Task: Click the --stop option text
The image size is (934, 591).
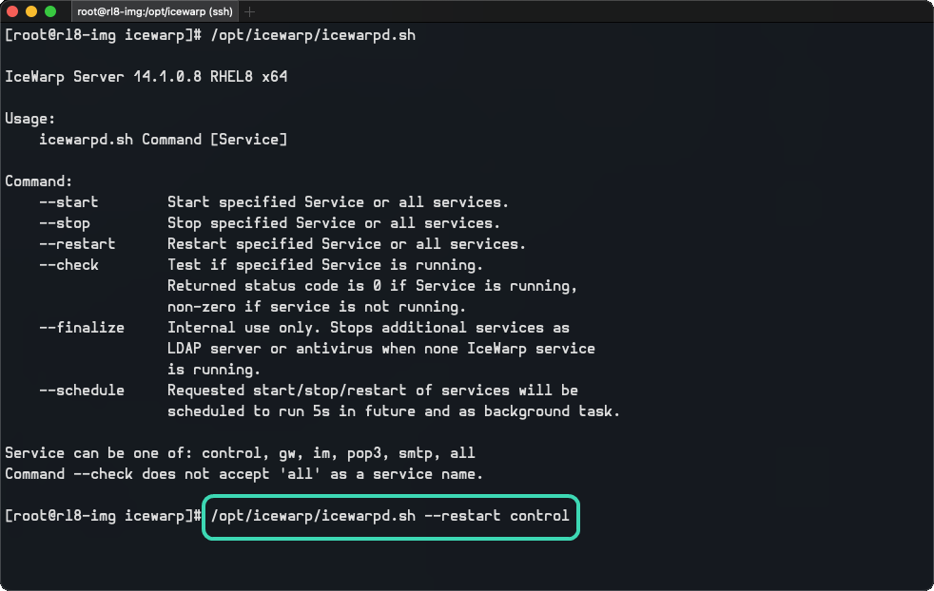Action: pyautogui.click(x=65, y=223)
